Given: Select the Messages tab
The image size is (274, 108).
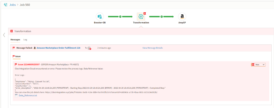Looking at the screenshot, I should [x=15, y=40].
